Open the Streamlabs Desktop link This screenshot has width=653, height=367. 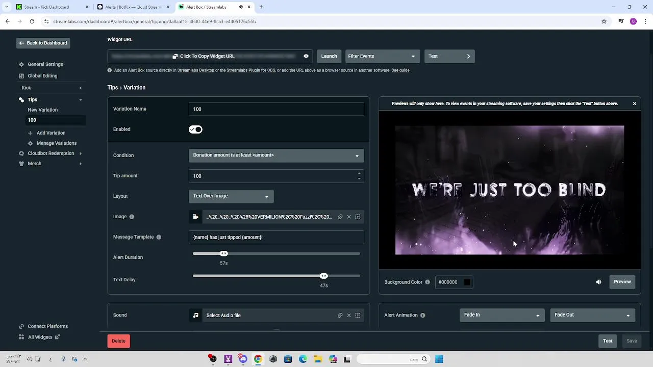click(x=196, y=70)
